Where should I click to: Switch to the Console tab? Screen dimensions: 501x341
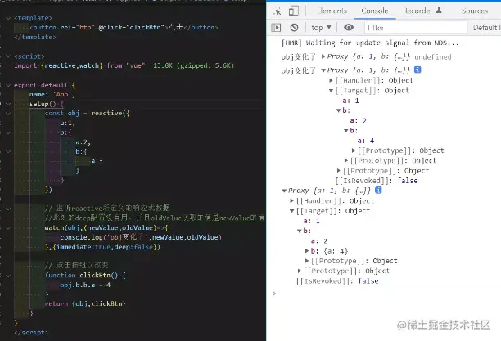coord(375,11)
